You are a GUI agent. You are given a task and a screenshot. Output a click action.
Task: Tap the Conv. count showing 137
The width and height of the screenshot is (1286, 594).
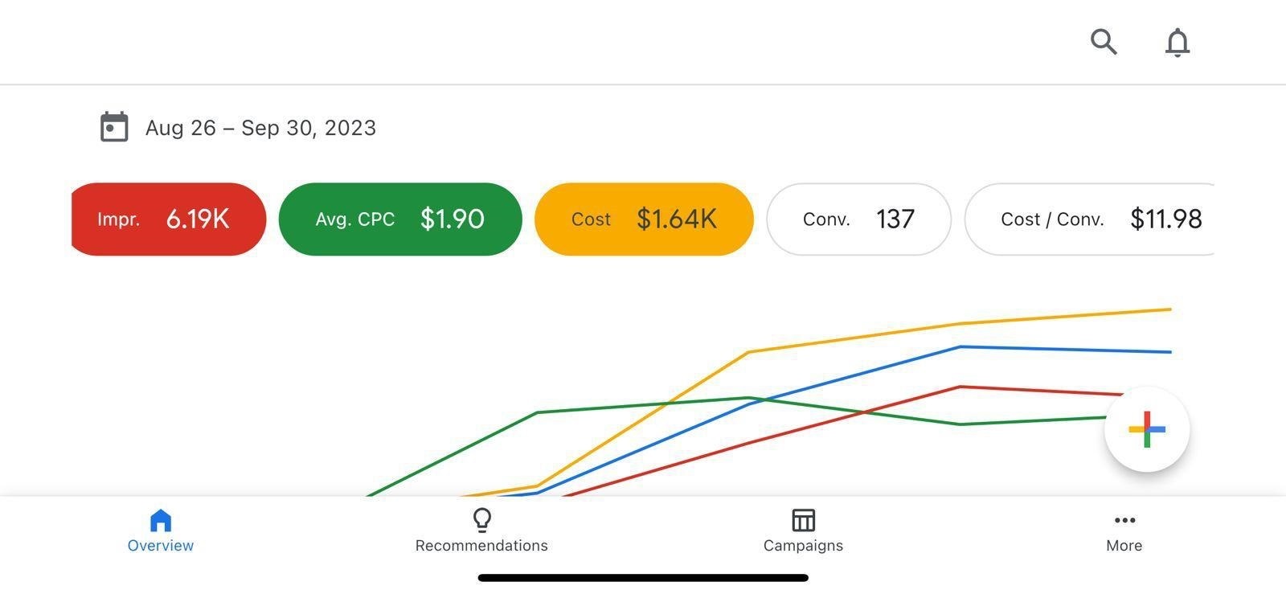point(895,219)
